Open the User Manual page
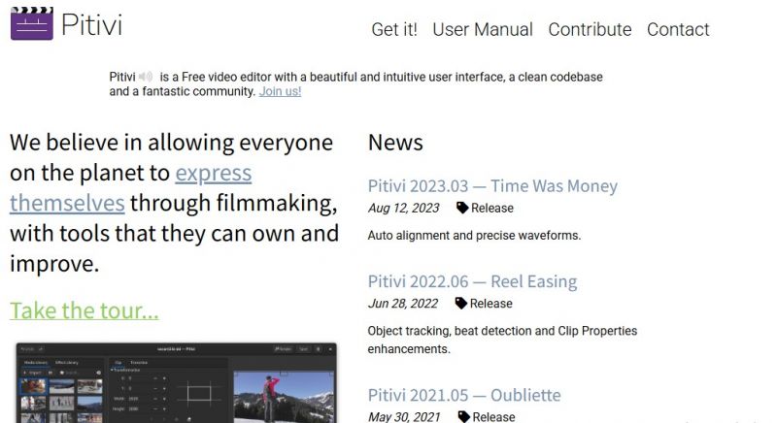The image size is (777, 423). [x=482, y=29]
